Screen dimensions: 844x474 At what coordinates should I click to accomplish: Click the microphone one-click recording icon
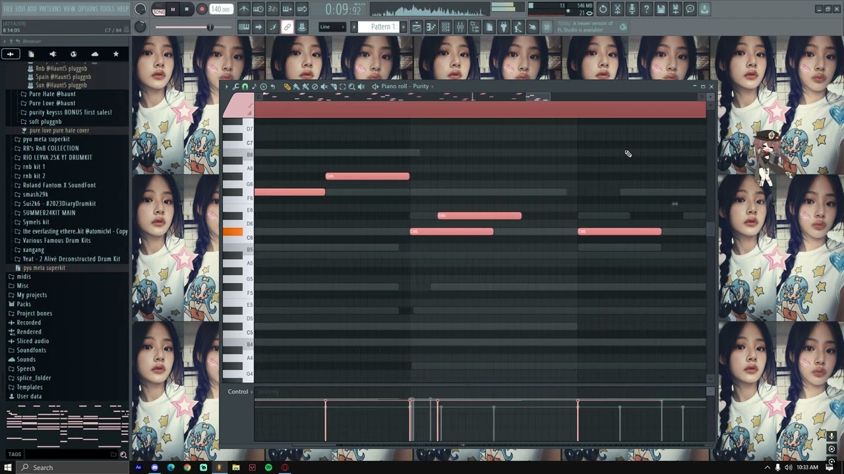632,9
